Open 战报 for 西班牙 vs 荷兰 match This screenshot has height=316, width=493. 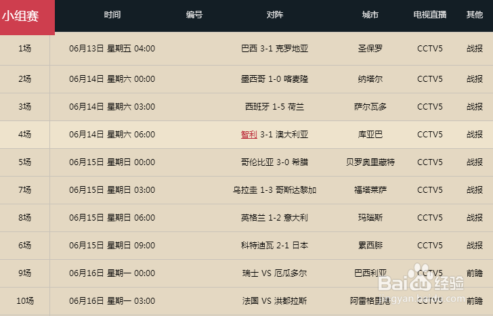475,107
